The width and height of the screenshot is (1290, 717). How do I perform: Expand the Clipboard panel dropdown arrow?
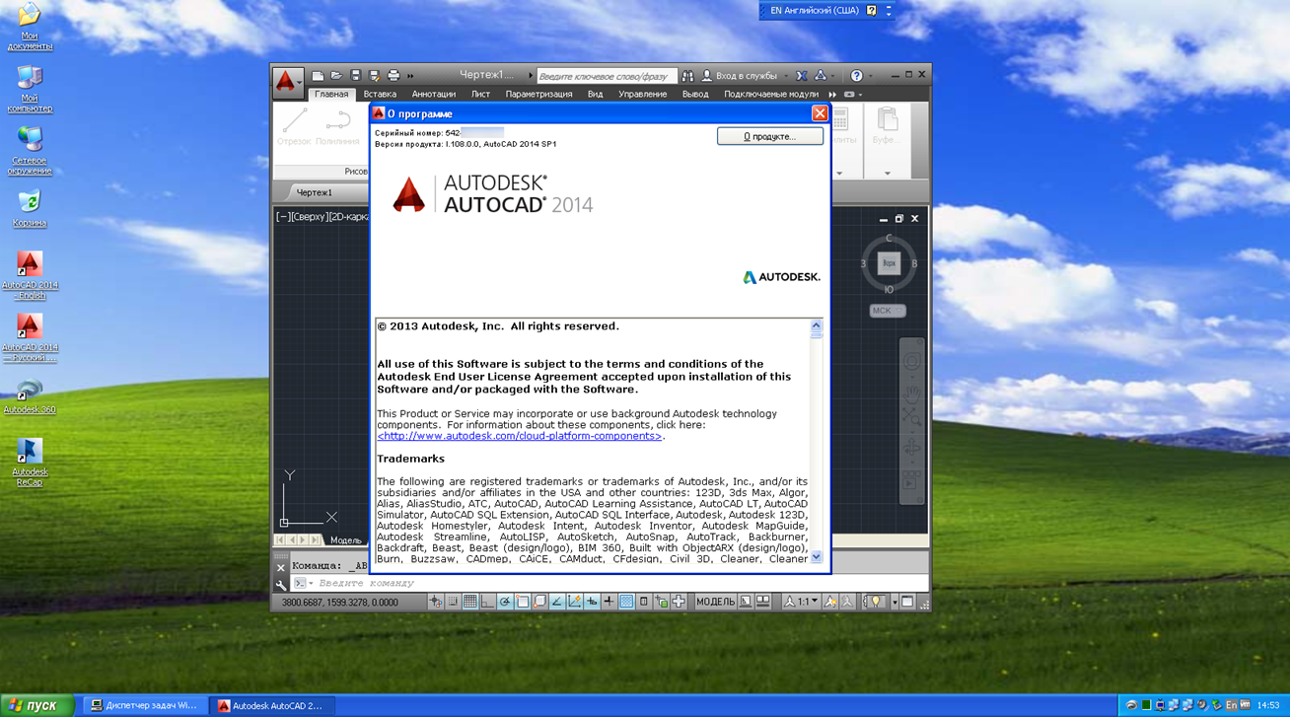[x=887, y=174]
